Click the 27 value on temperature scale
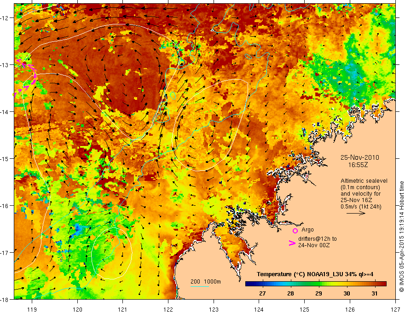 pyautogui.click(x=262, y=293)
